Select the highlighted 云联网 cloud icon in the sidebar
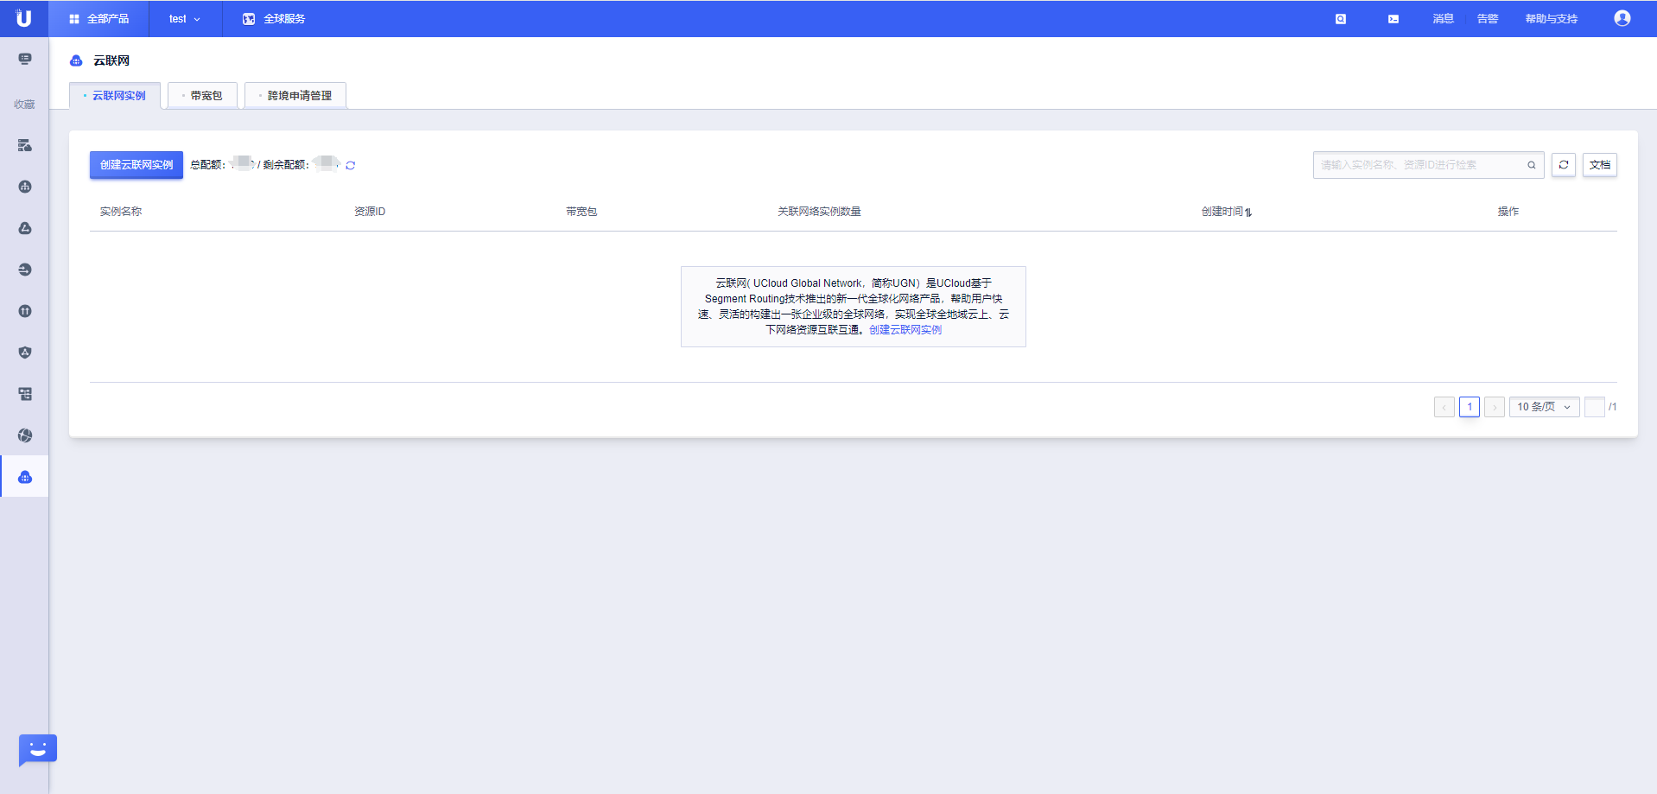 [25, 477]
